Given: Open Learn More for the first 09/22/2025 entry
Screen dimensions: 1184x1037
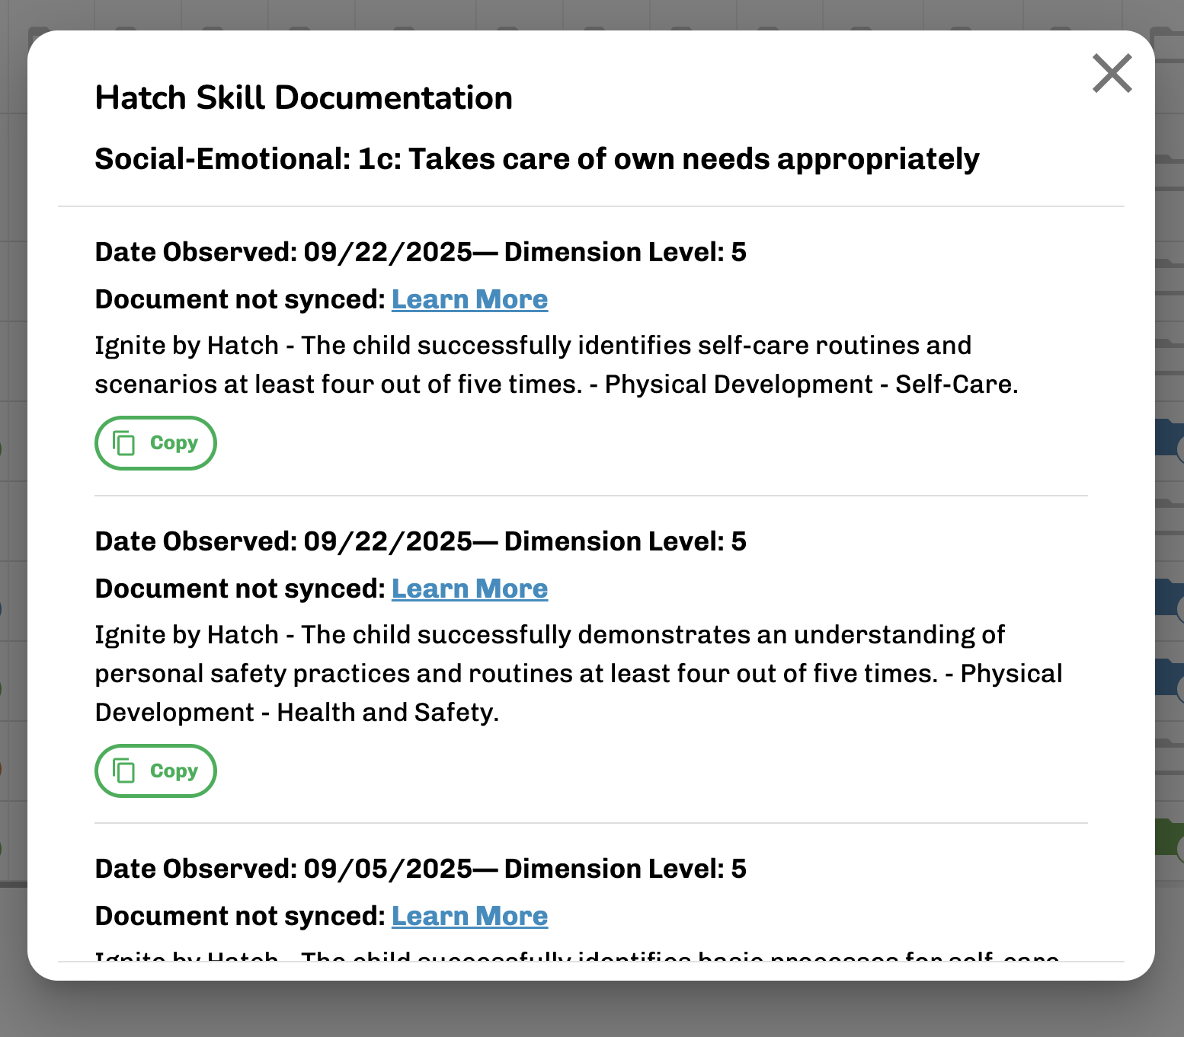Looking at the screenshot, I should click(x=469, y=299).
